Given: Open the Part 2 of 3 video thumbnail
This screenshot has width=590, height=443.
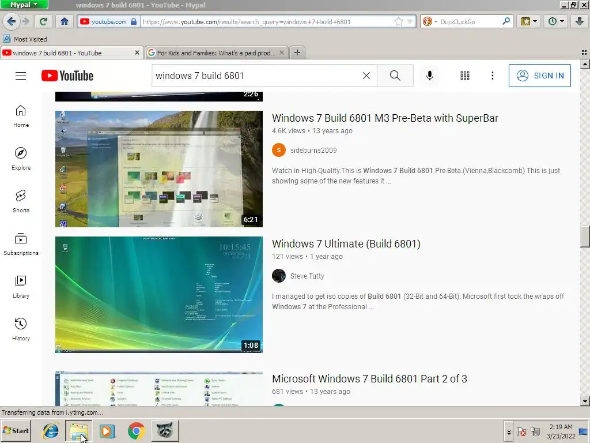Looking at the screenshot, I should (x=159, y=389).
